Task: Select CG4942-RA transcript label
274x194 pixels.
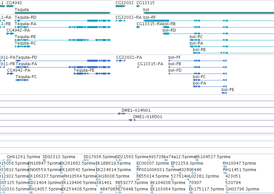Action: pos(18,30)
